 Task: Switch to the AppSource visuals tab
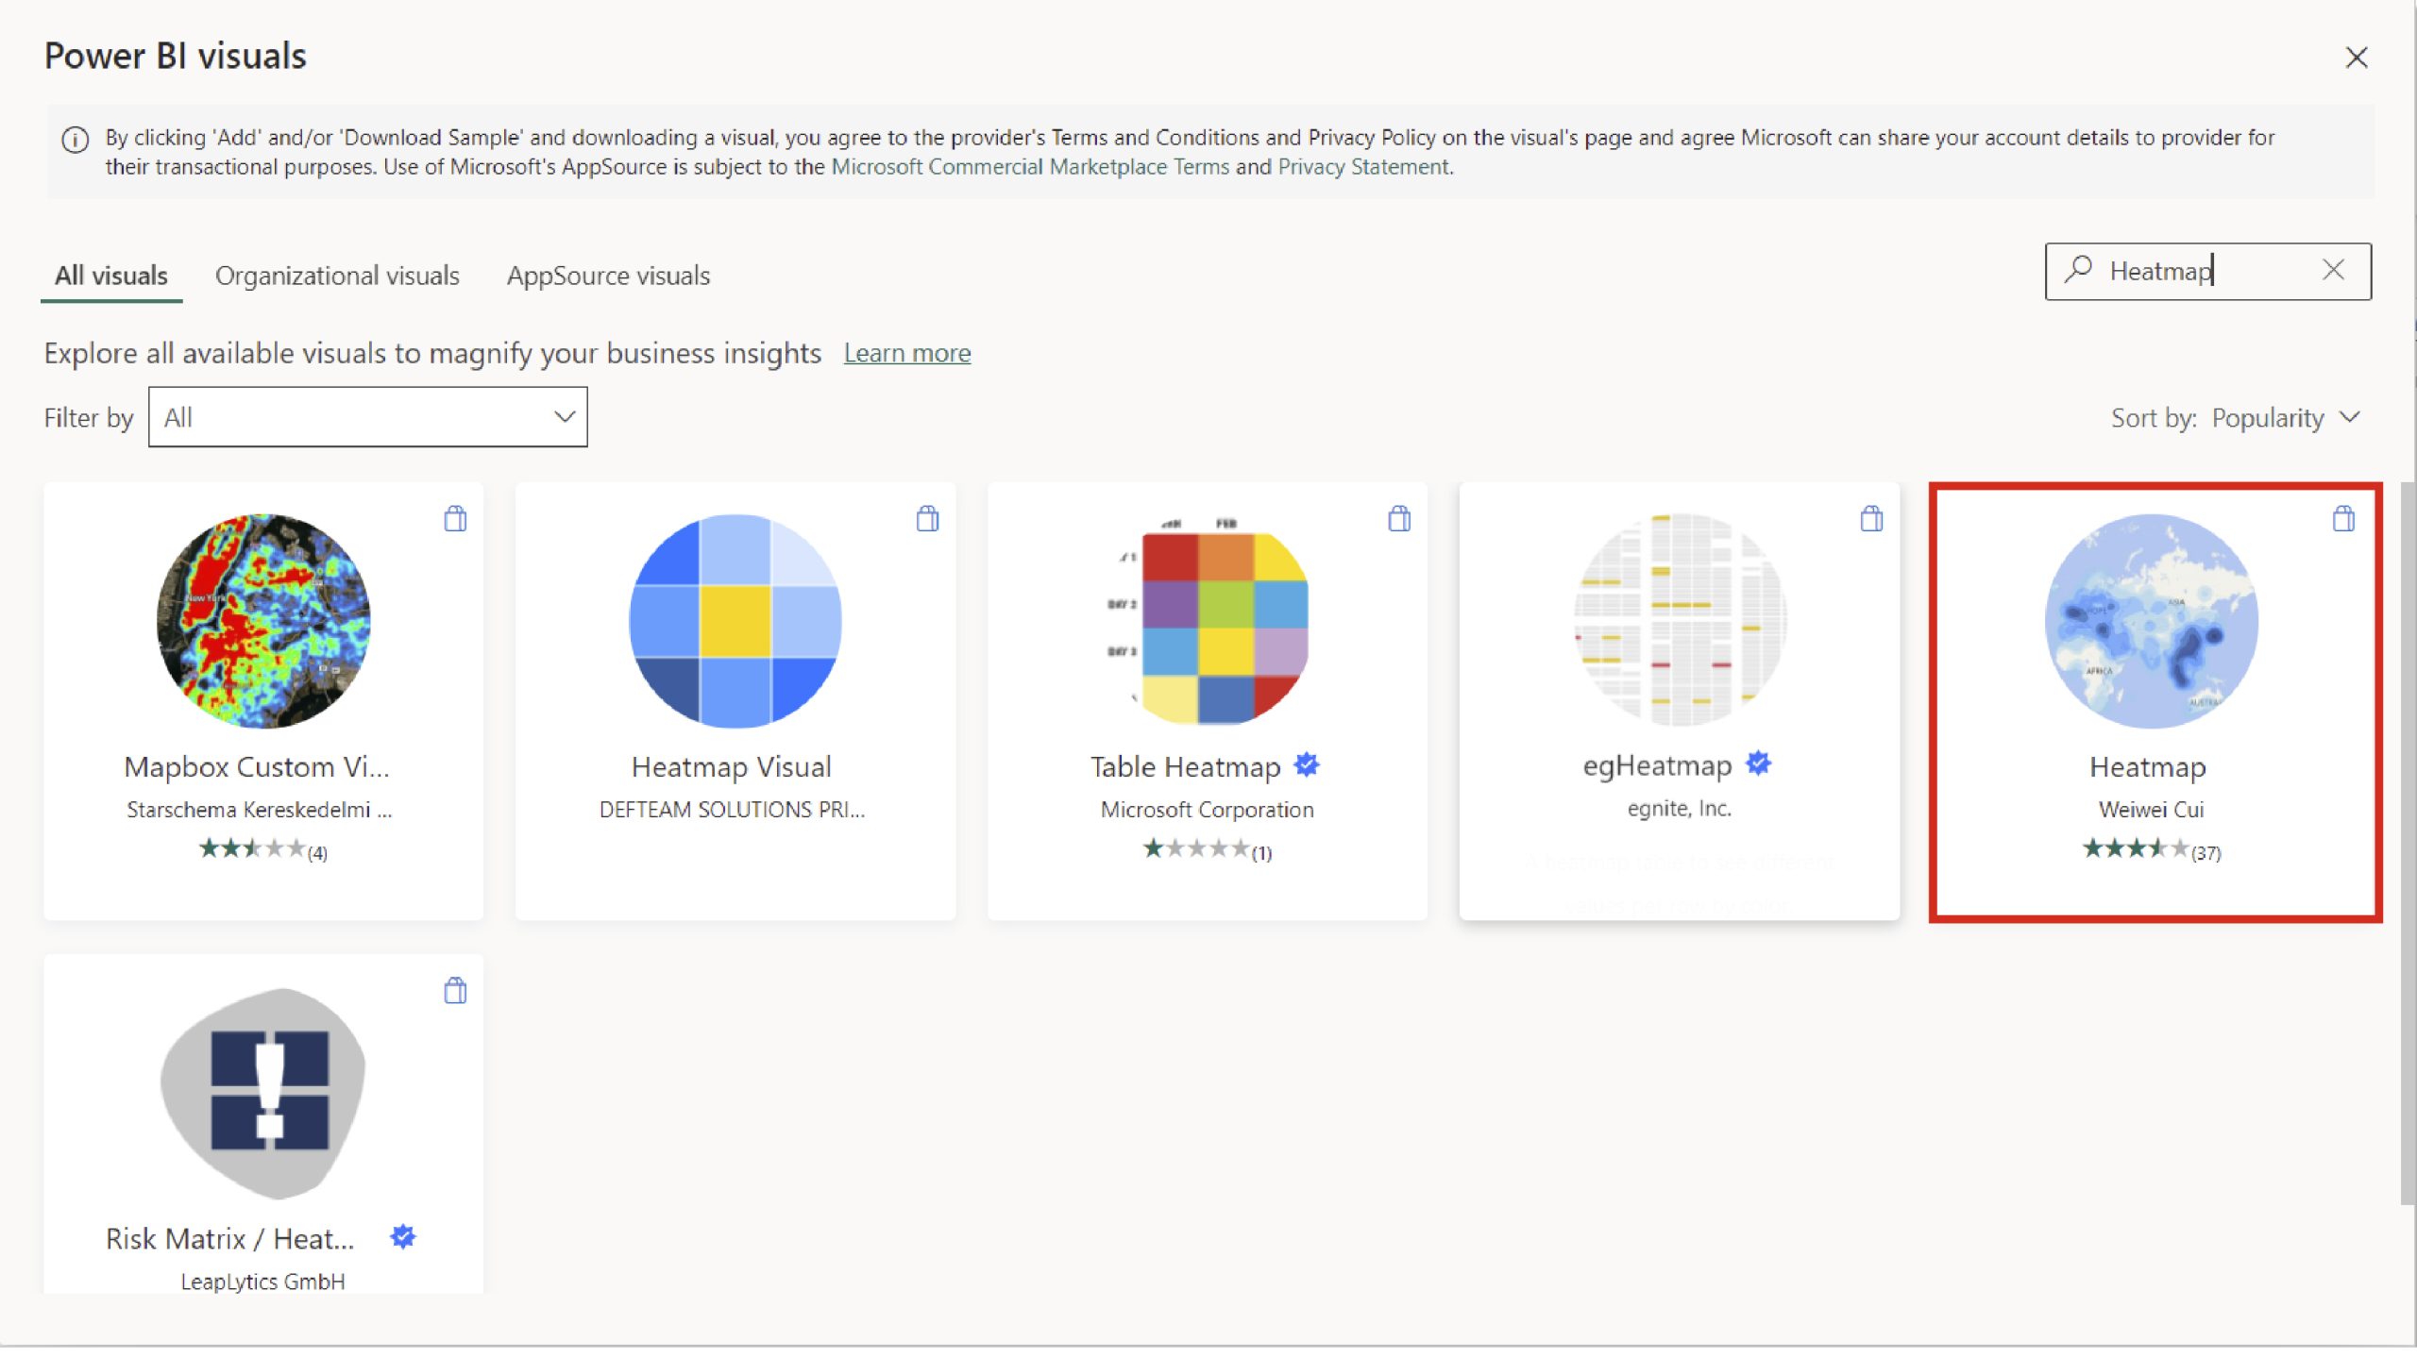(609, 274)
